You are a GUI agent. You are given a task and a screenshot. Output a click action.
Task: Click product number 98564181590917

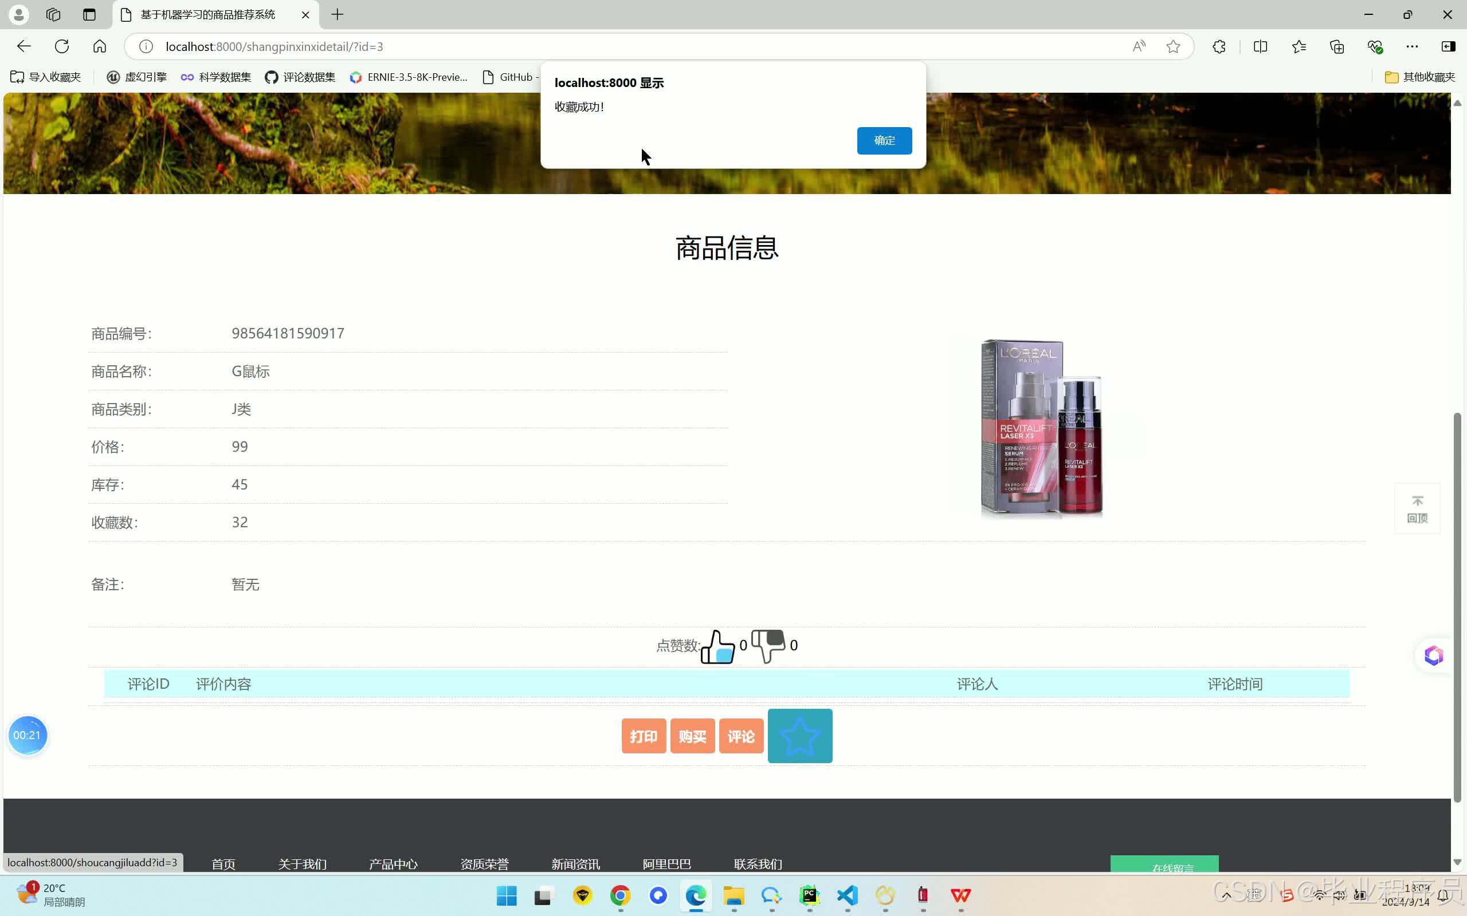(287, 333)
